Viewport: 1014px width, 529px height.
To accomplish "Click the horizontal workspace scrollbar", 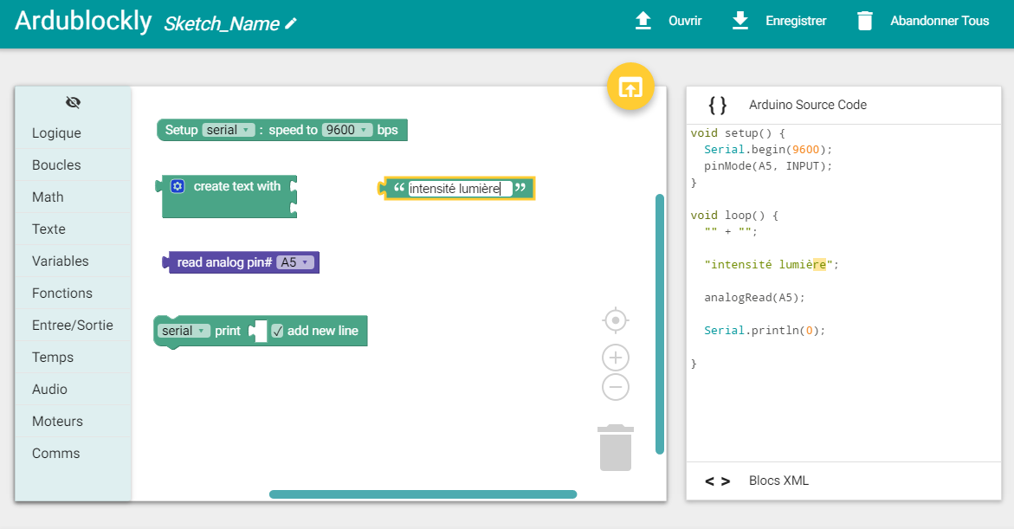I will [423, 494].
